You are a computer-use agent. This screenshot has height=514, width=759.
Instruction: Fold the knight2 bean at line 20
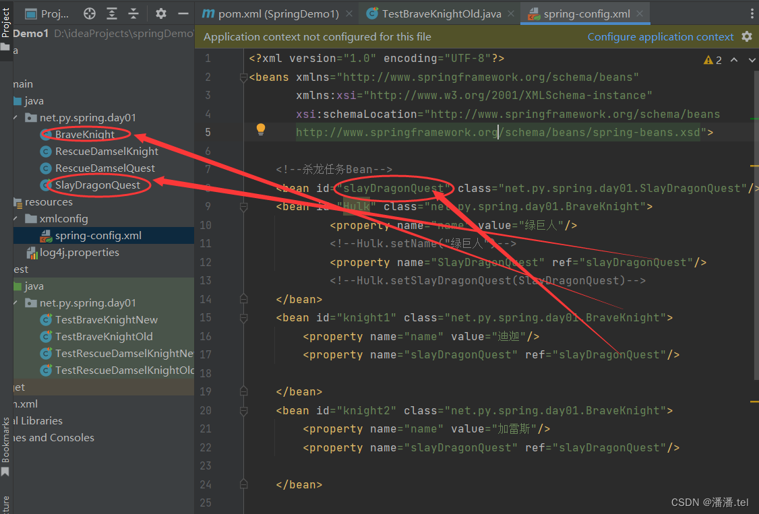[243, 411]
